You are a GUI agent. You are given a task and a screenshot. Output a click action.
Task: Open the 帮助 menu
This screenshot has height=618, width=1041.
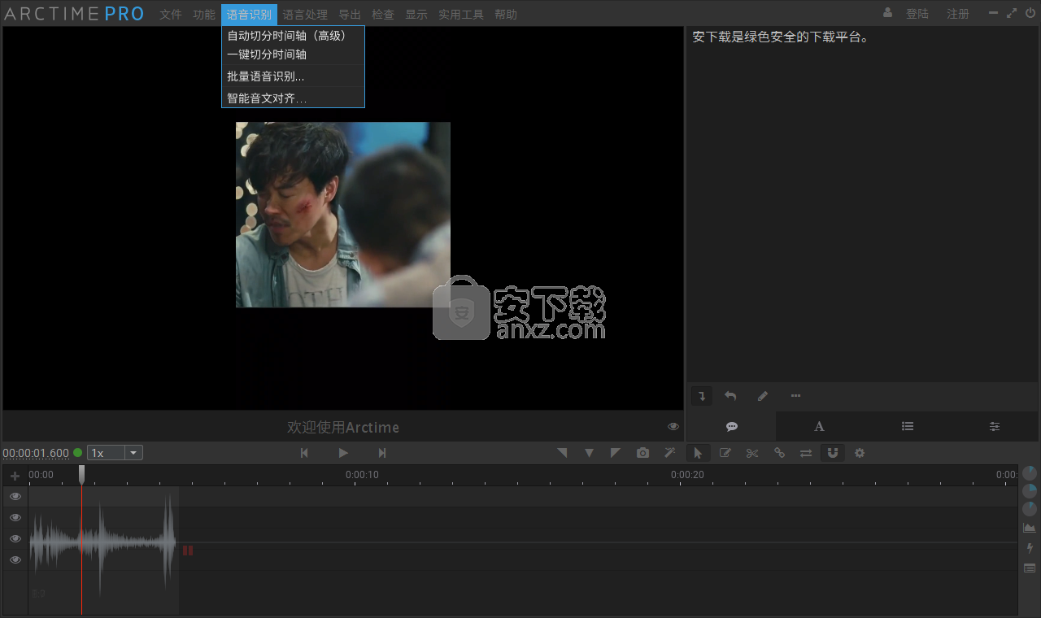click(x=506, y=15)
